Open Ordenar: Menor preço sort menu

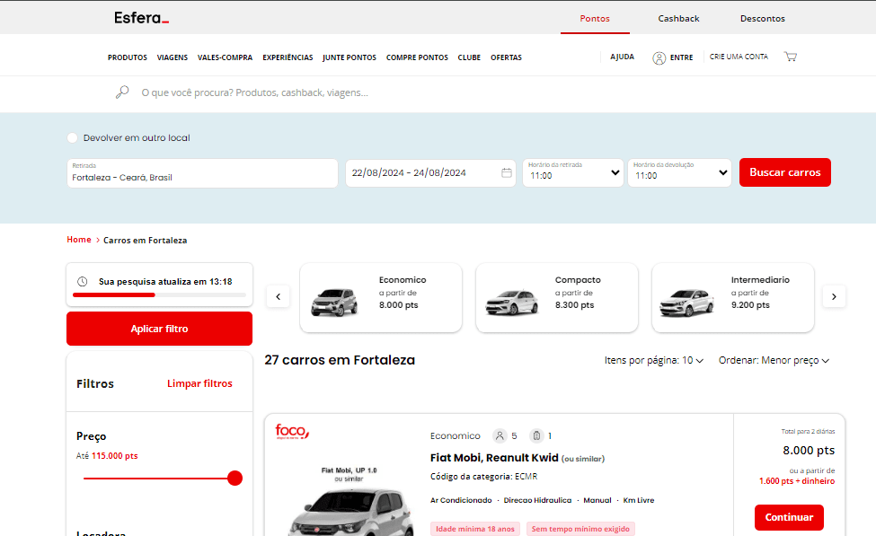click(x=774, y=360)
